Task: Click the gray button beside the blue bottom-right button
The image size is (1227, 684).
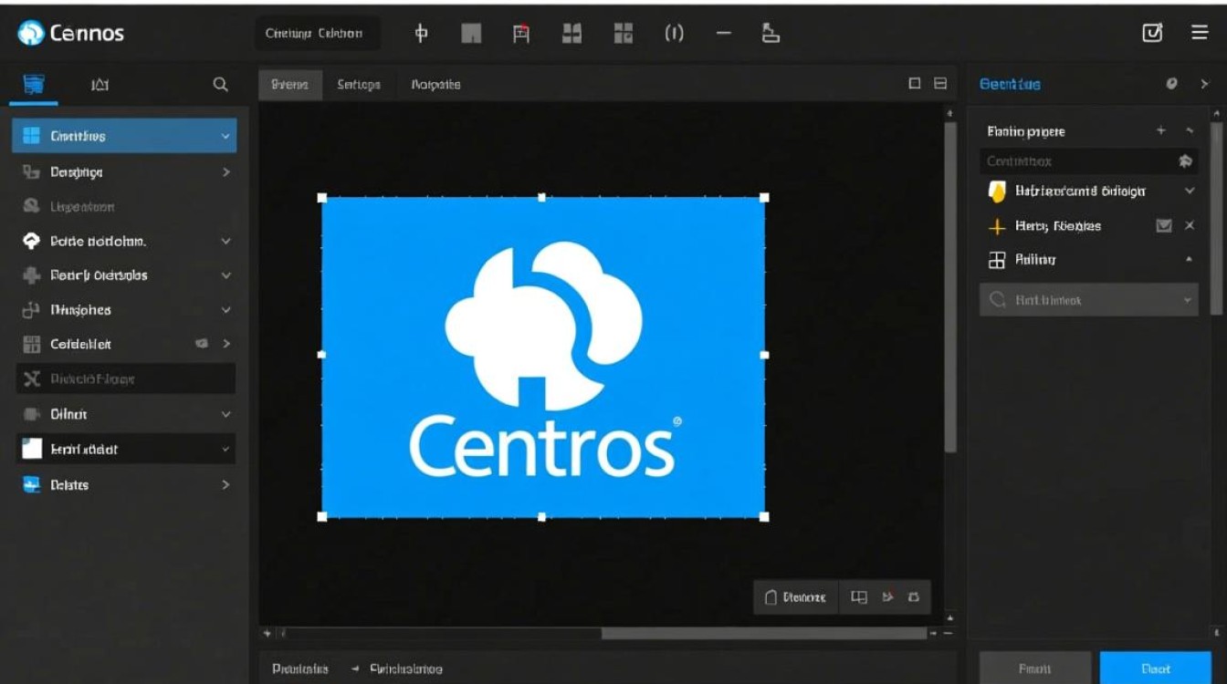Action: (x=1034, y=668)
